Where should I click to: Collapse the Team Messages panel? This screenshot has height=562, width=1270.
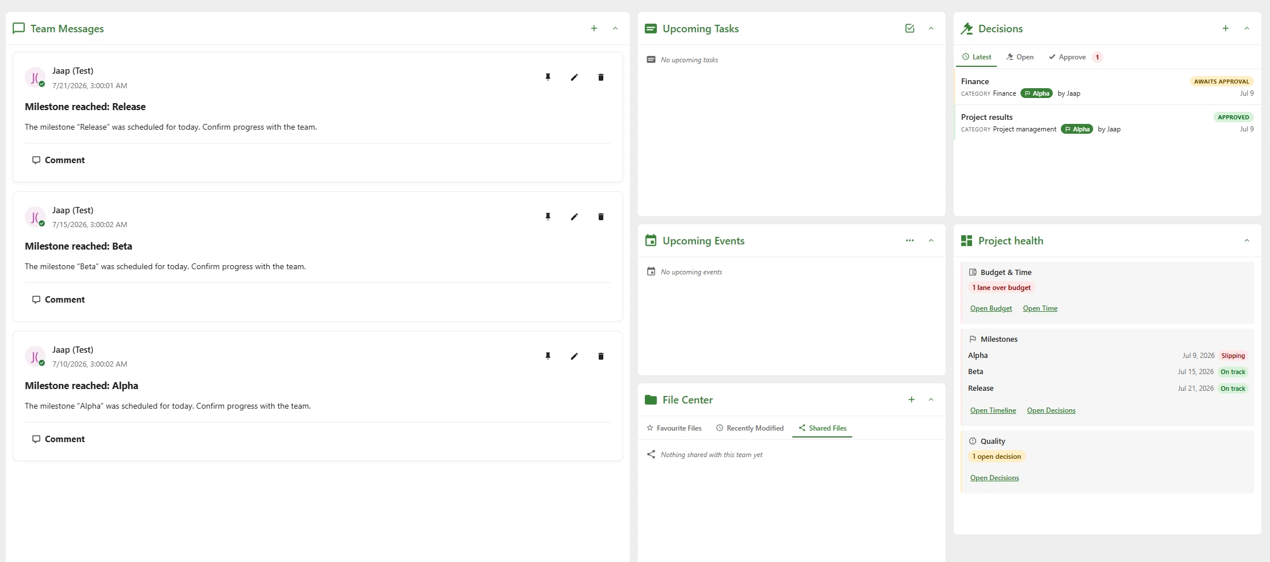point(615,28)
